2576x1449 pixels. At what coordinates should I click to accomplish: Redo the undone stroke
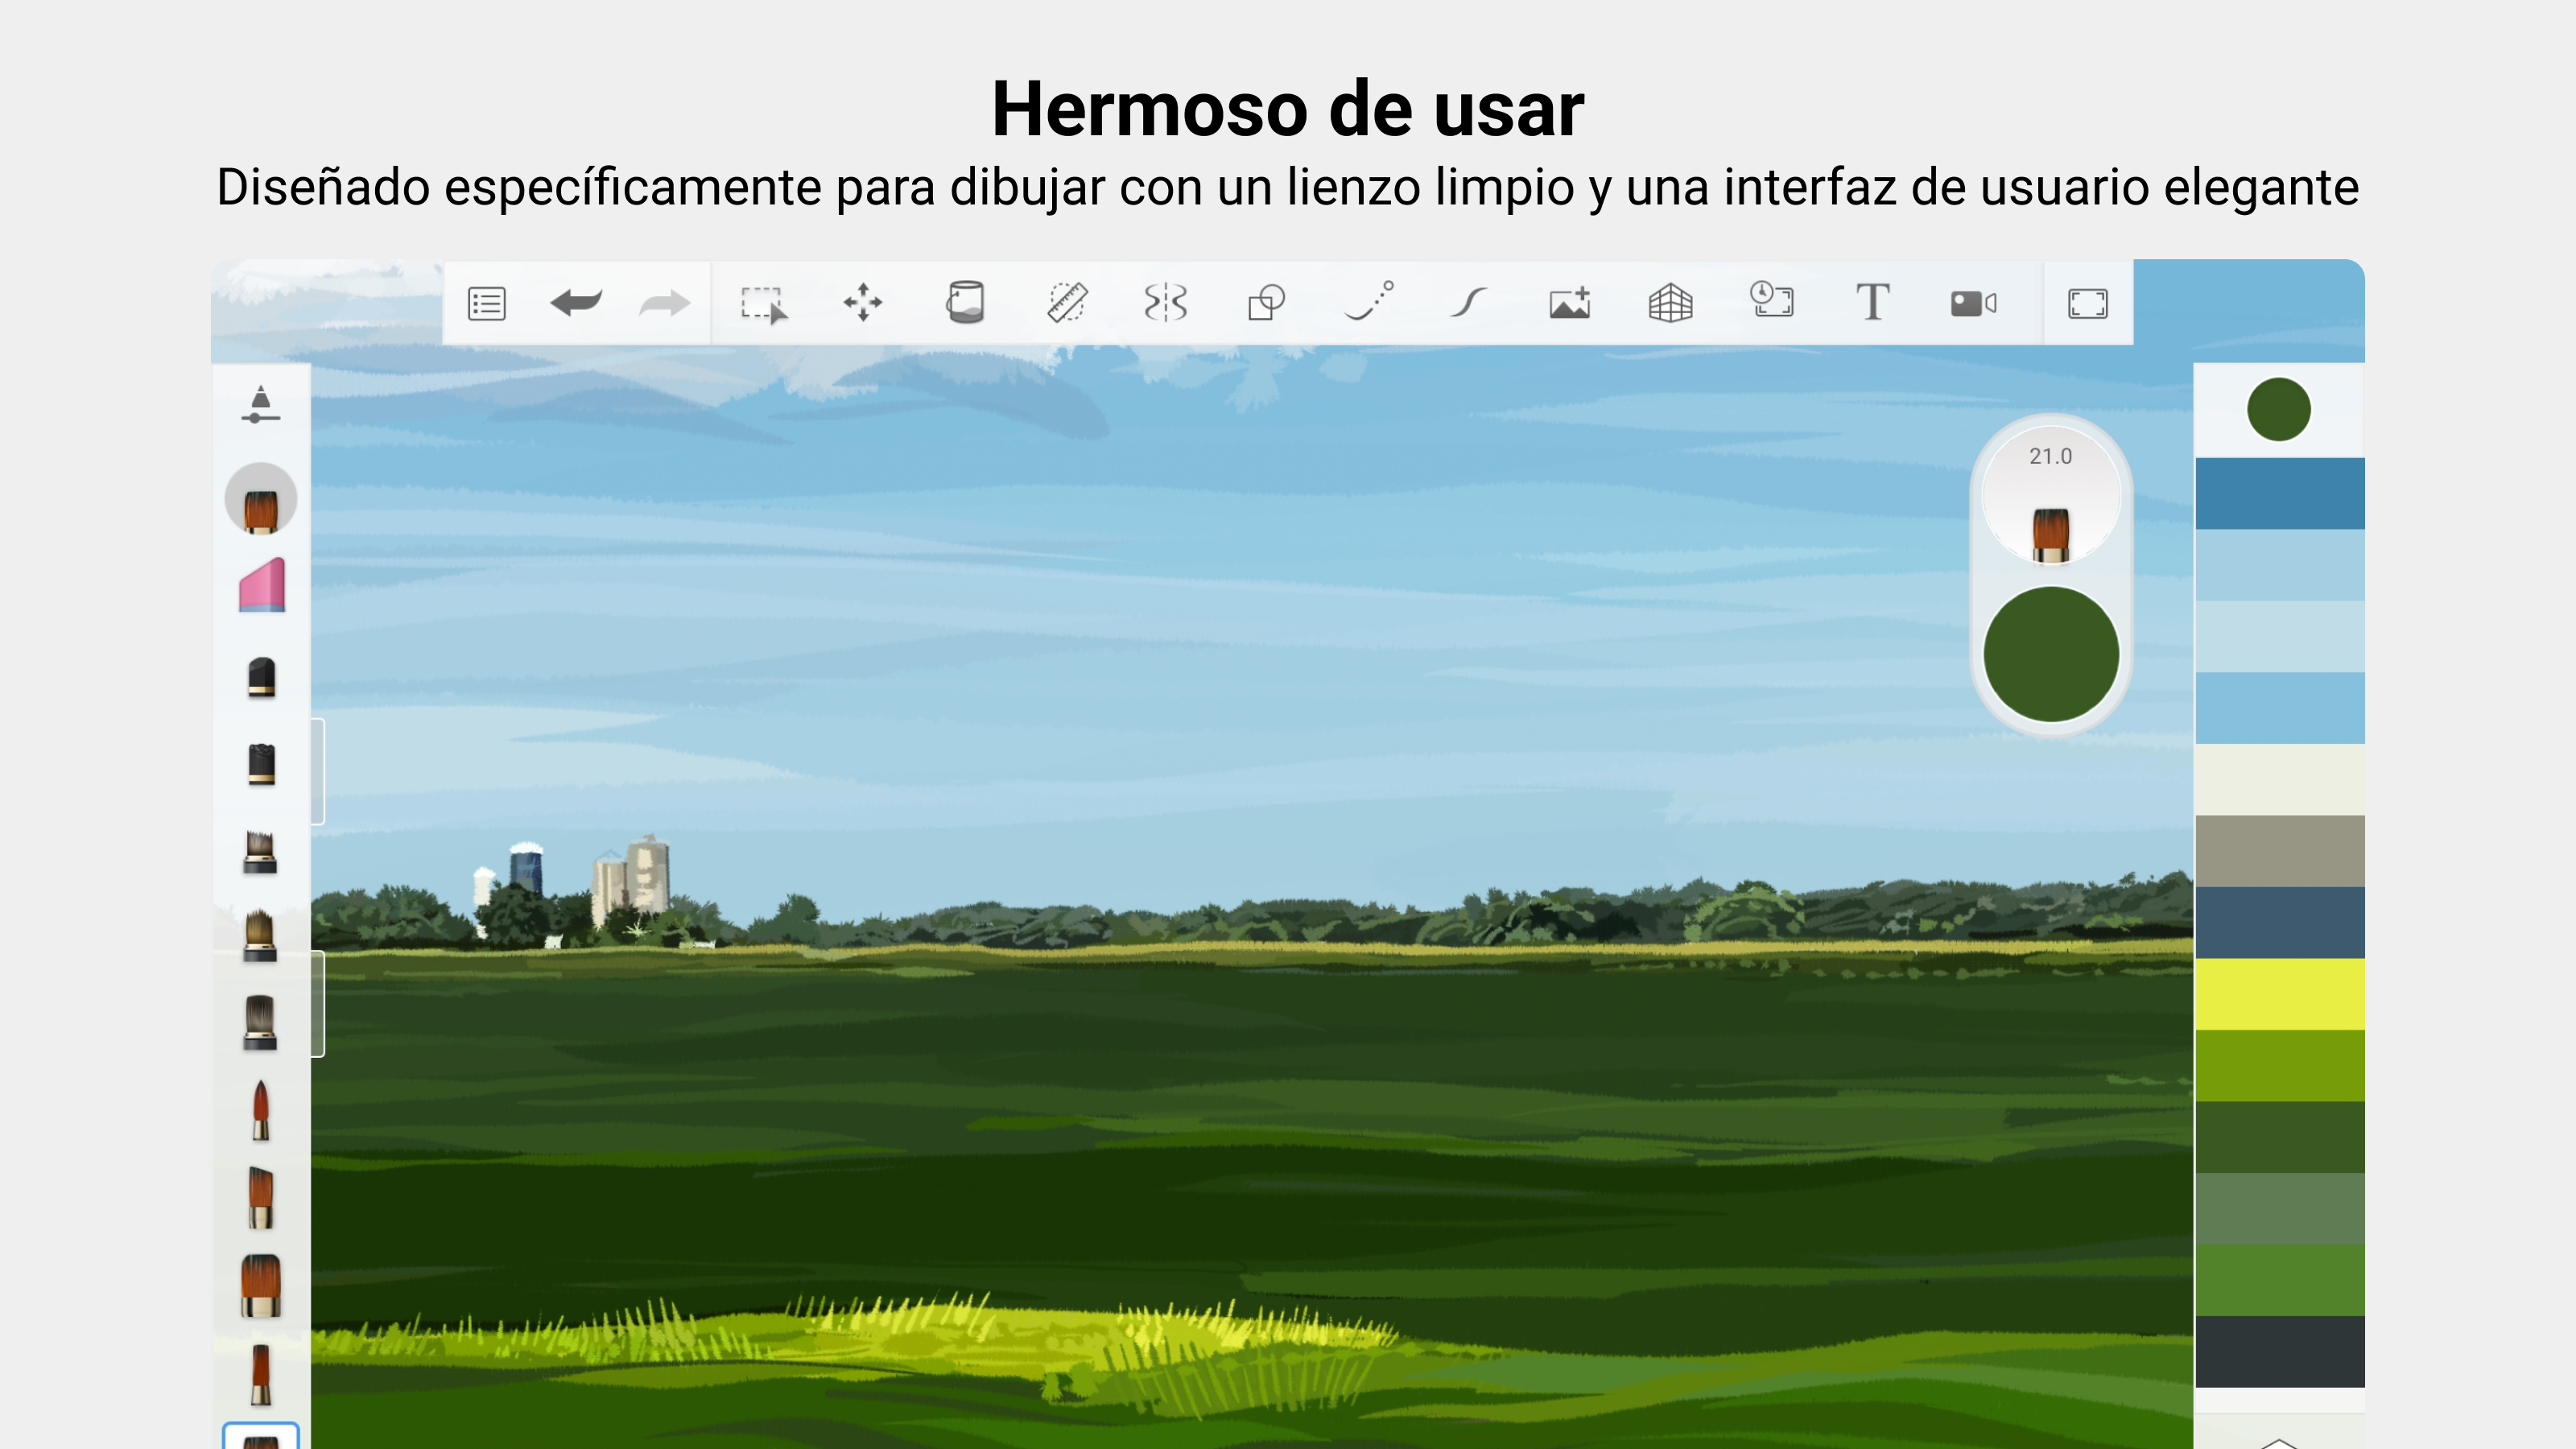tap(665, 302)
